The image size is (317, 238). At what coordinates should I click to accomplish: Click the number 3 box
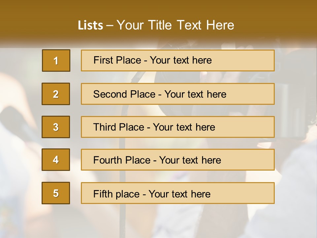coord(56,127)
